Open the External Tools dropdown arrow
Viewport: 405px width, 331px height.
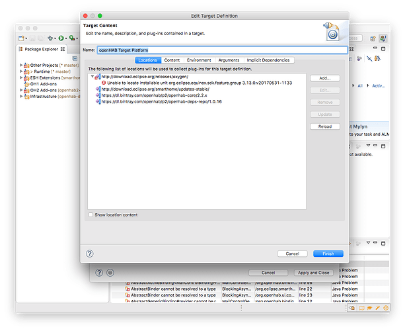click(x=77, y=38)
